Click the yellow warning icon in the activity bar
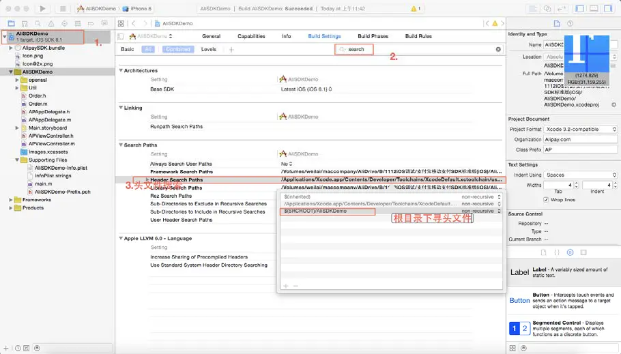621x354 pixels. pyautogui.click(x=414, y=8)
